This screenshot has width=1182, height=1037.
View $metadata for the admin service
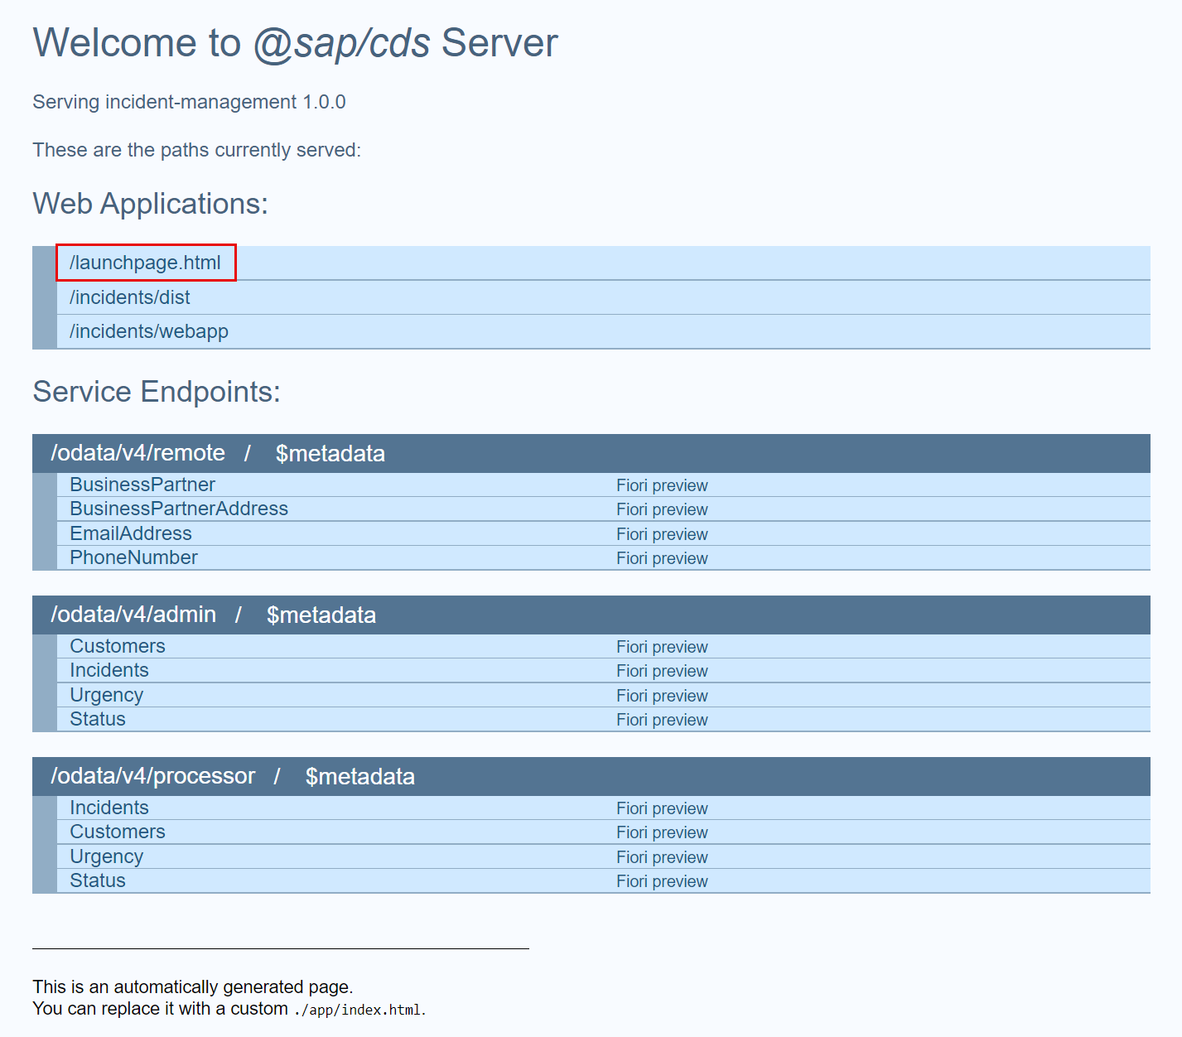(x=321, y=615)
